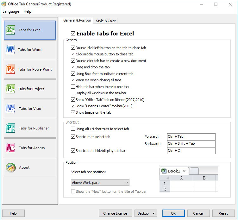Minimize the Office Tab Center window
This screenshot has height=220, width=238.
(202, 4)
